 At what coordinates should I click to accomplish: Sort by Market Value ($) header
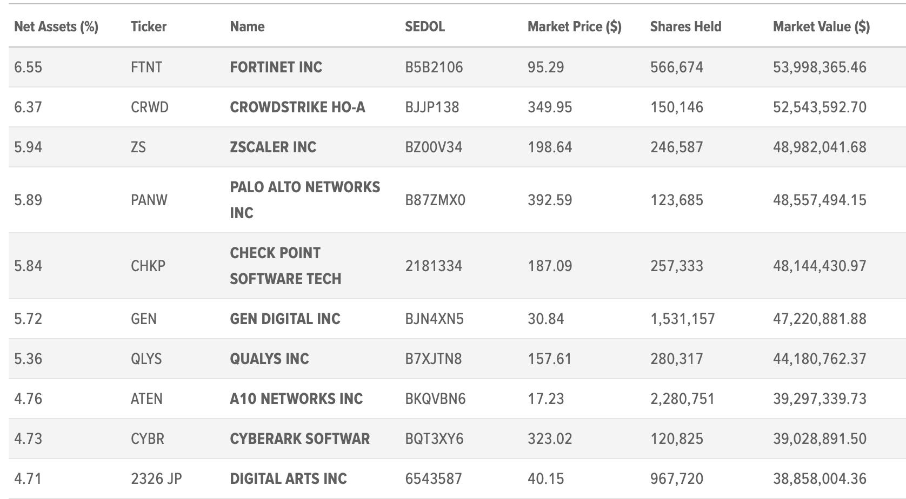[x=821, y=26]
